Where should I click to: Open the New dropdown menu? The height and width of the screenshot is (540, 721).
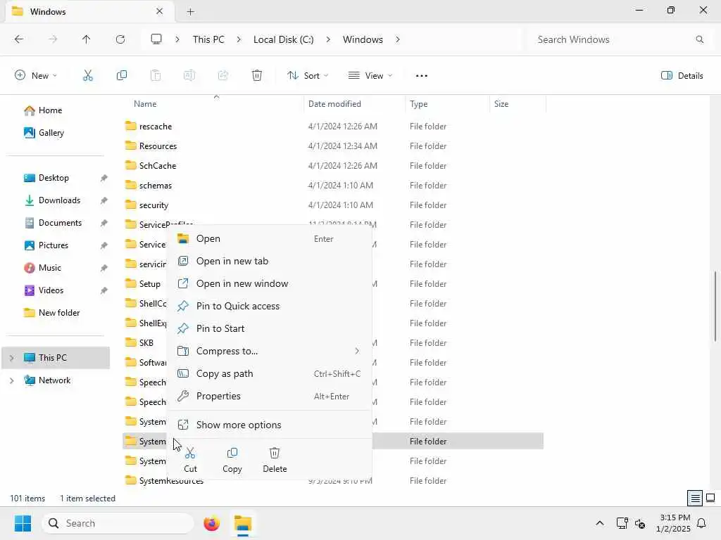pos(36,76)
